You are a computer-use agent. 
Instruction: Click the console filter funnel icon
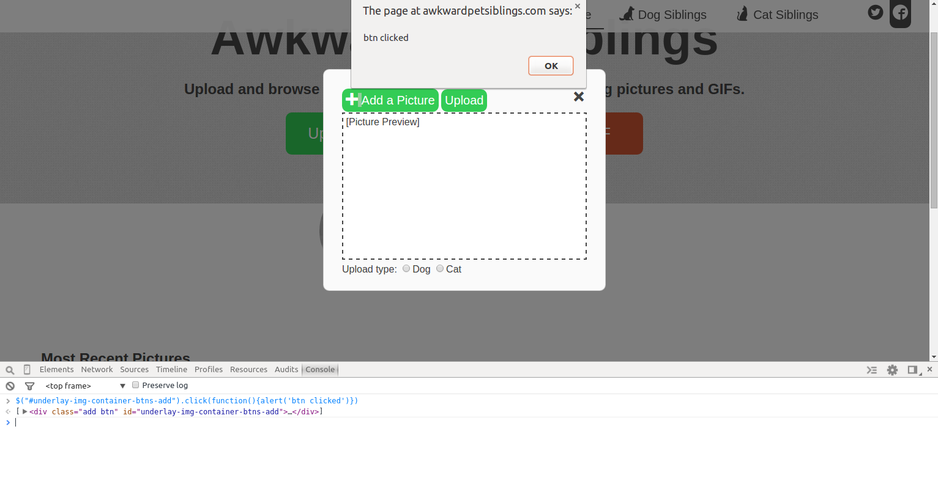pyautogui.click(x=29, y=386)
